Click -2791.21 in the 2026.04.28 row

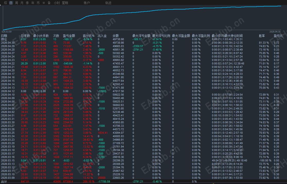pyautogui.click(x=138, y=50)
